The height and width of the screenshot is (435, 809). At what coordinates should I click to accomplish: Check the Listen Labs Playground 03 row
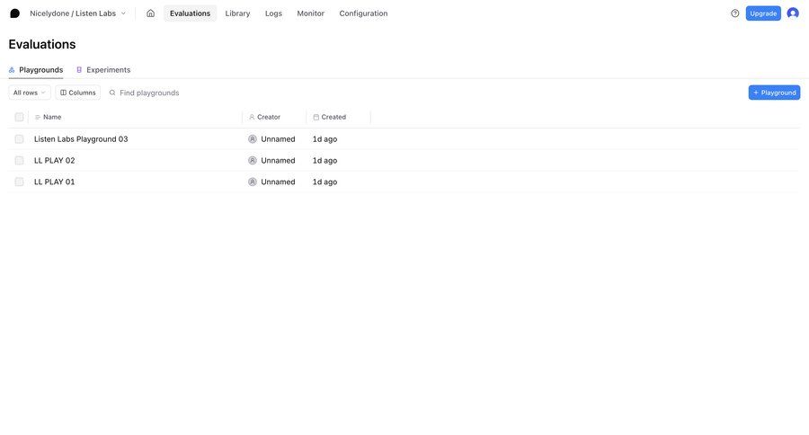[x=19, y=139]
